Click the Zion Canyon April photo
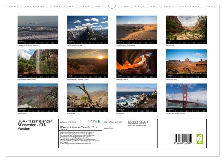This screenshot has height=161, width=224. click(x=186, y=30)
